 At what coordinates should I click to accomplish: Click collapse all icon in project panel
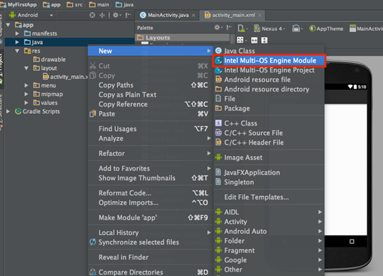click(102, 15)
